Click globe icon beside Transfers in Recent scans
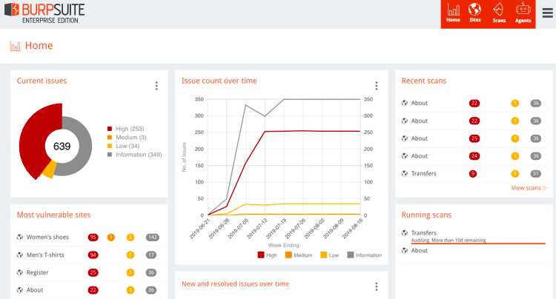 (405, 173)
